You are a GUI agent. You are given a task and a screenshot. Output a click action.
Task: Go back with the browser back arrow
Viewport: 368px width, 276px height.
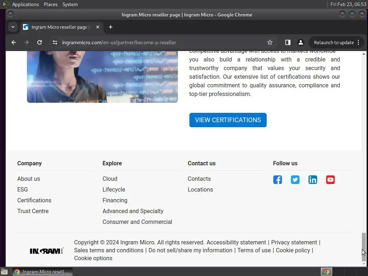(x=14, y=42)
